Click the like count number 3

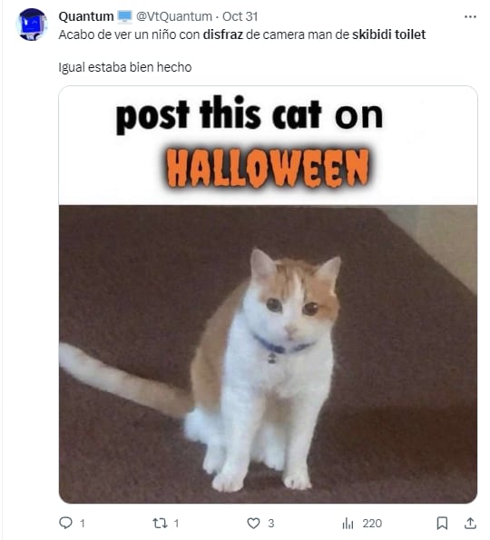point(271,524)
